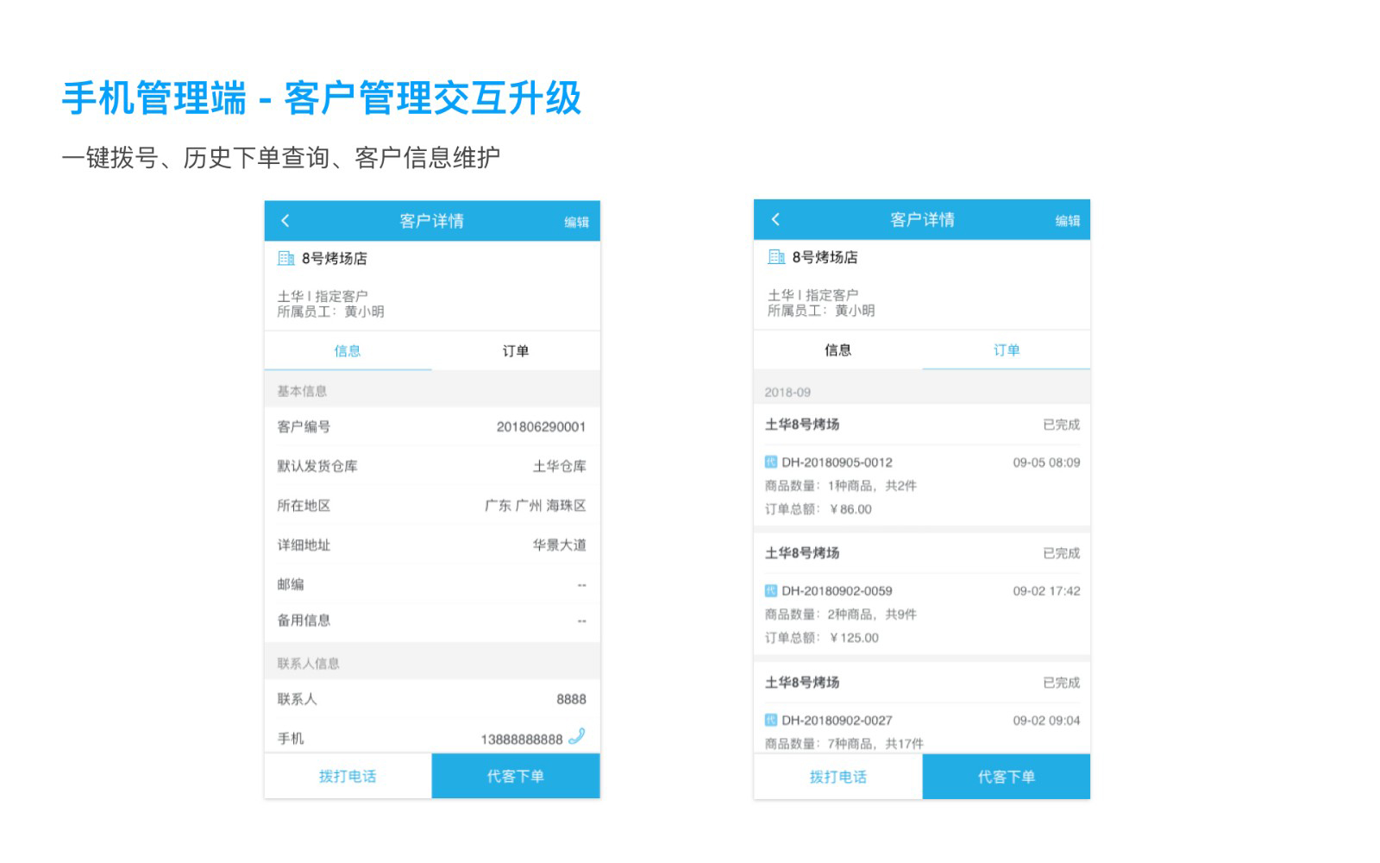Click the badge icon before DH-20180902-0059
Viewport: 1380px width, 863px height.
pyautogui.click(x=771, y=591)
